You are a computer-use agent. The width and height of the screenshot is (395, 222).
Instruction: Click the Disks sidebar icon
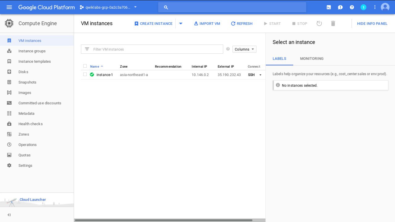pos(9,72)
